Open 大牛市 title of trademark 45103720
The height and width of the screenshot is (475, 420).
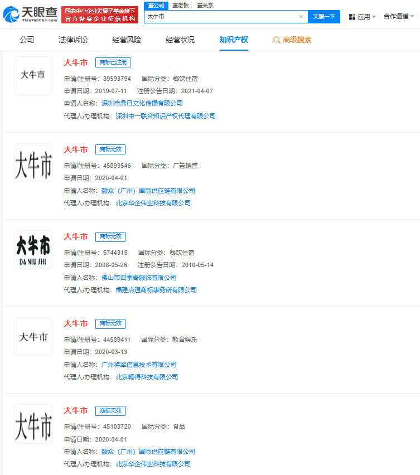pyautogui.click(x=76, y=410)
